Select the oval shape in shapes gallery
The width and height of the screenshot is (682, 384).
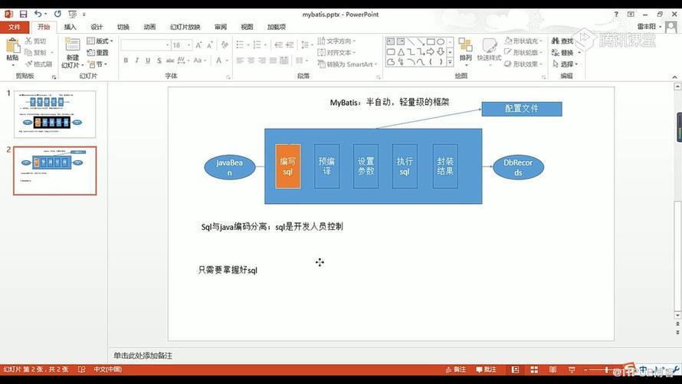tap(441, 42)
